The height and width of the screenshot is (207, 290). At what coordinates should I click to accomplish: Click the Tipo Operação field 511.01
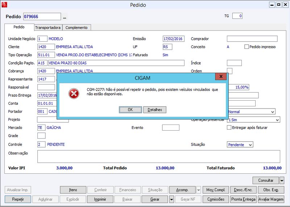46,55
